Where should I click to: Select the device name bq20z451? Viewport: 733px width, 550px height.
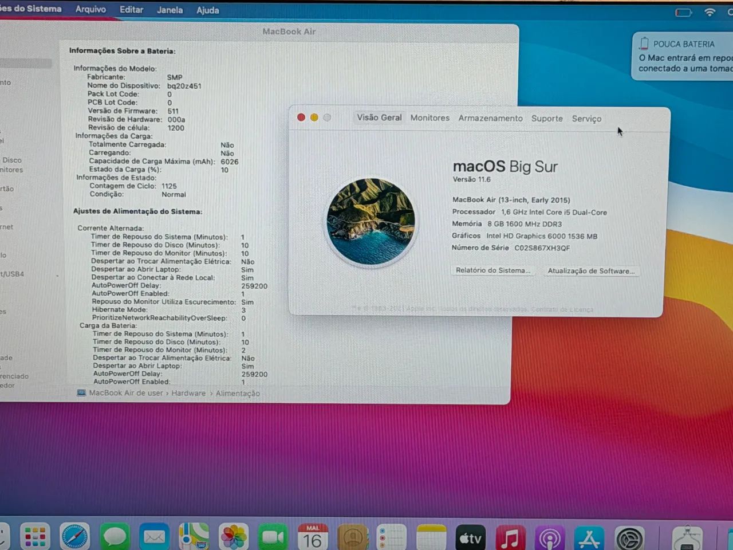pos(184,86)
